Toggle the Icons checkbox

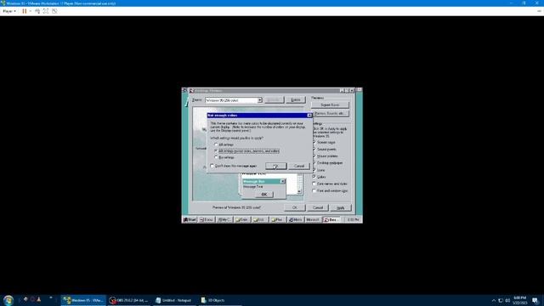(x=314, y=170)
